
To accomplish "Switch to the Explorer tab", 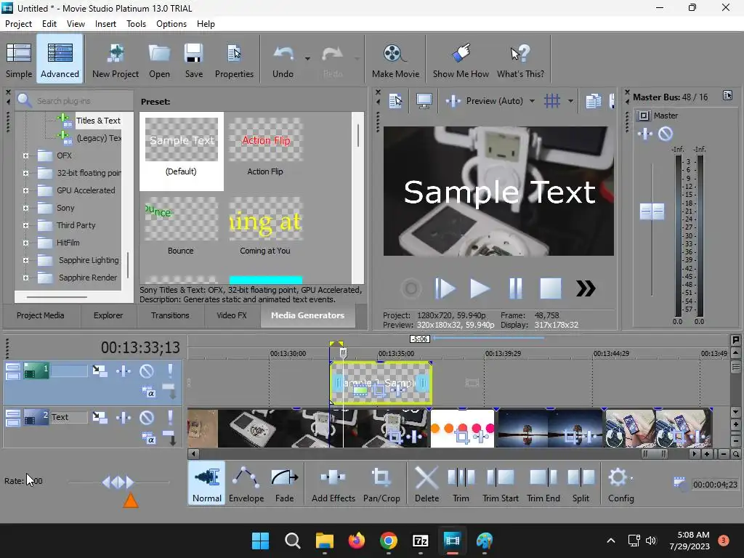I will click(x=108, y=315).
